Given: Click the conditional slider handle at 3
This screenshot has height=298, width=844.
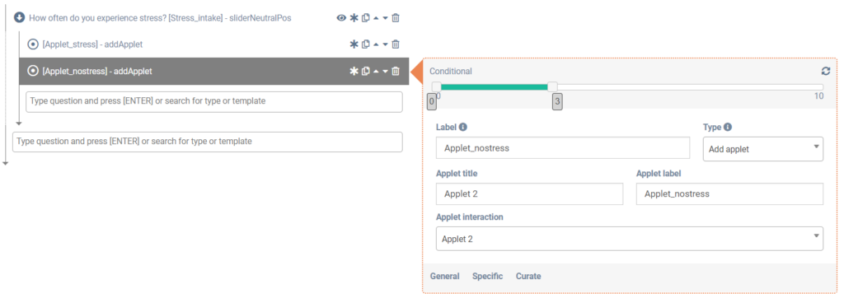Looking at the screenshot, I should click(x=552, y=86).
